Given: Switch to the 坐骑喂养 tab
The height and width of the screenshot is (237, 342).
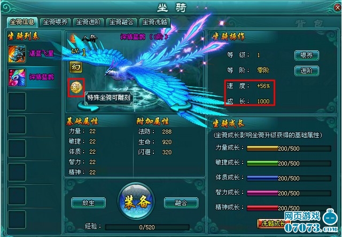Looking at the screenshot, I should point(55,22).
